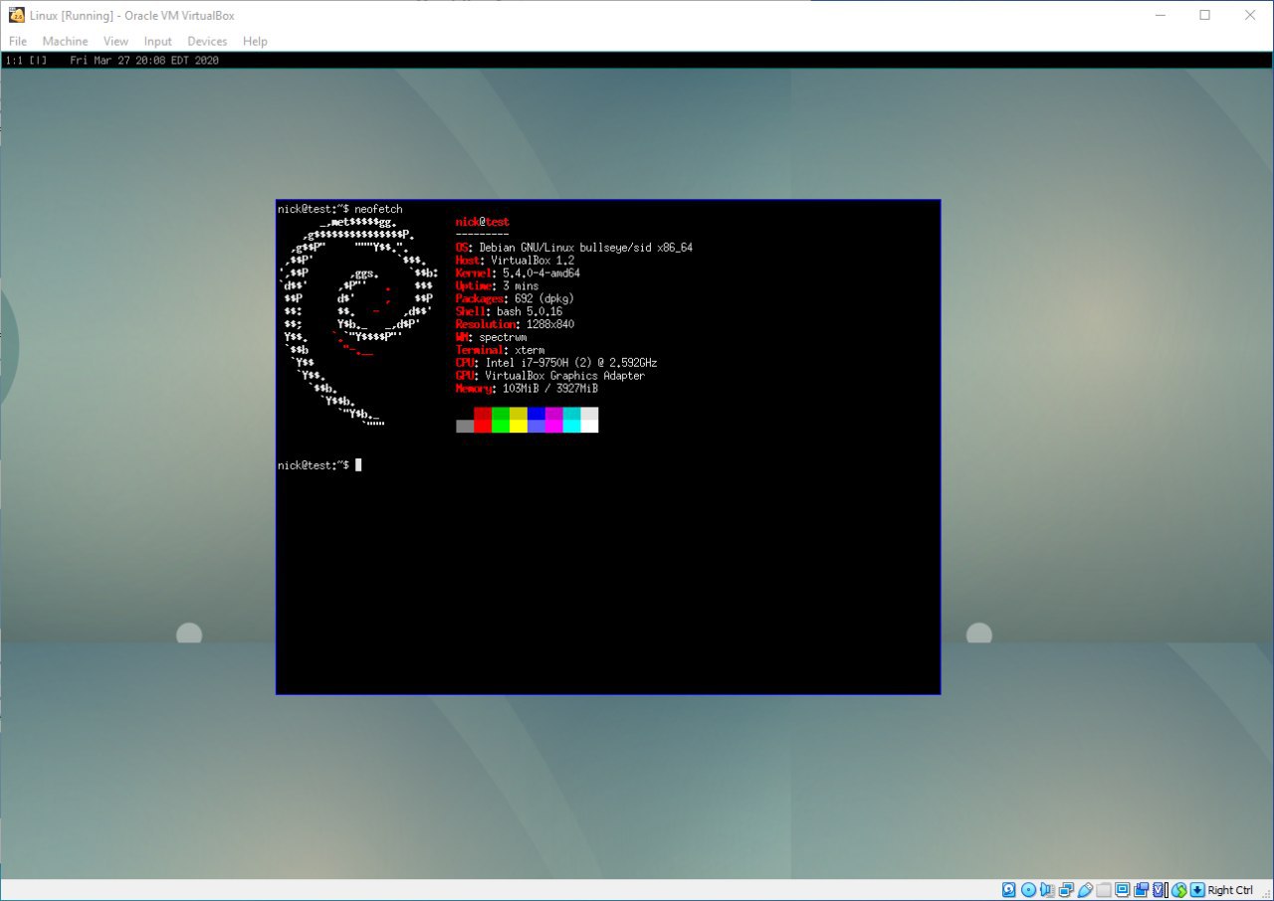Click the white swatch in the palette
Image resolution: width=1274 pixels, height=901 pixels.
tap(589, 426)
